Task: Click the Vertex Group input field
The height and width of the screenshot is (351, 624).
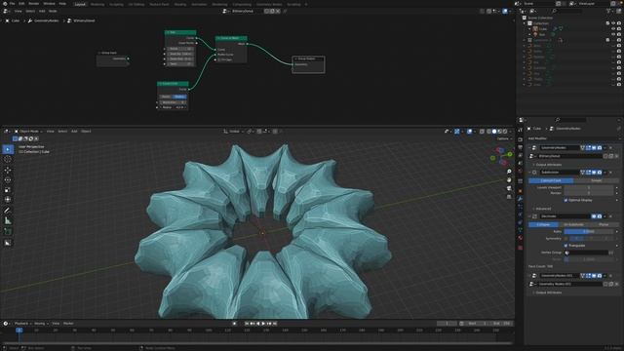Action: coord(586,253)
